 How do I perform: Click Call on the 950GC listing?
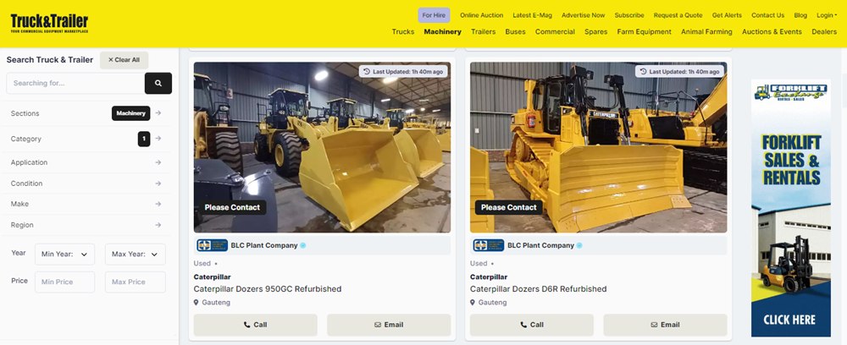[x=256, y=325]
